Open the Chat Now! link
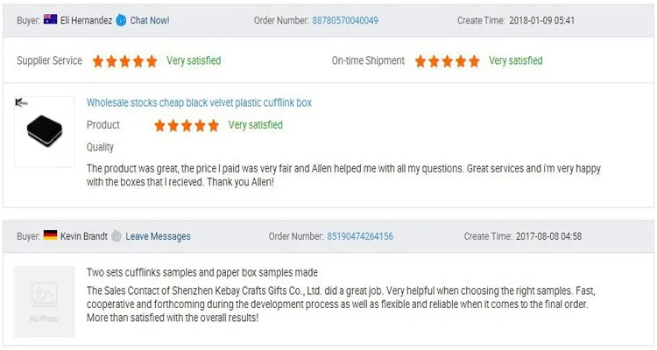The image size is (657, 350). pos(150,20)
